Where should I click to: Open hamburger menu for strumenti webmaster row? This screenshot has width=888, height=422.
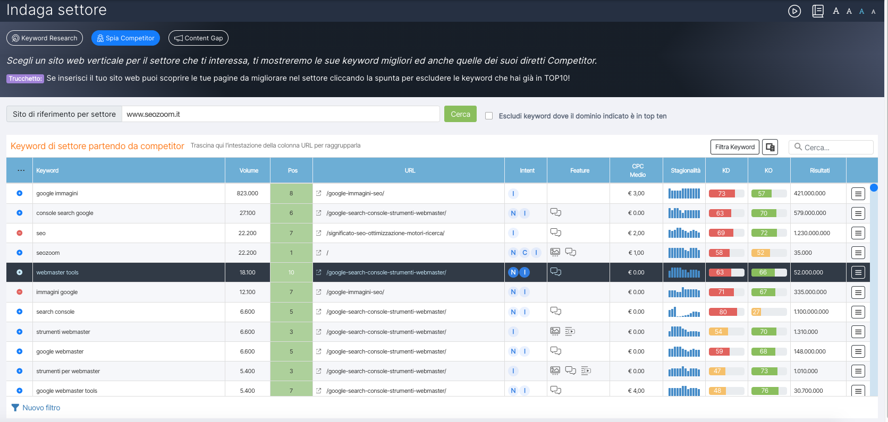(x=858, y=332)
